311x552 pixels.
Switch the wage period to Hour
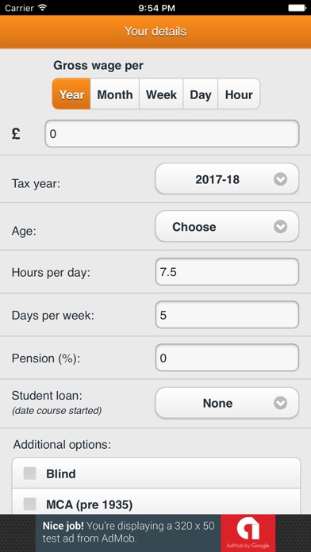tap(239, 94)
